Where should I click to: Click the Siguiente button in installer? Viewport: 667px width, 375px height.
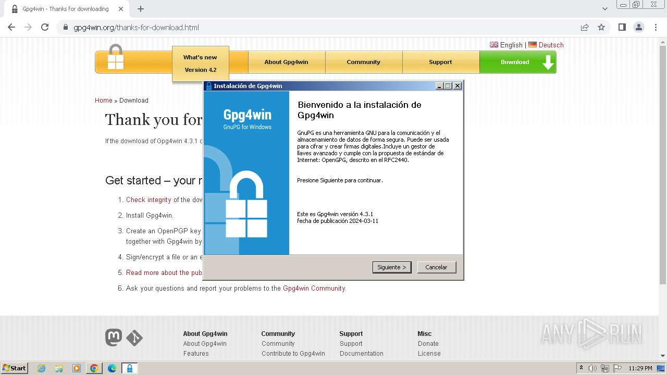(x=392, y=267)
